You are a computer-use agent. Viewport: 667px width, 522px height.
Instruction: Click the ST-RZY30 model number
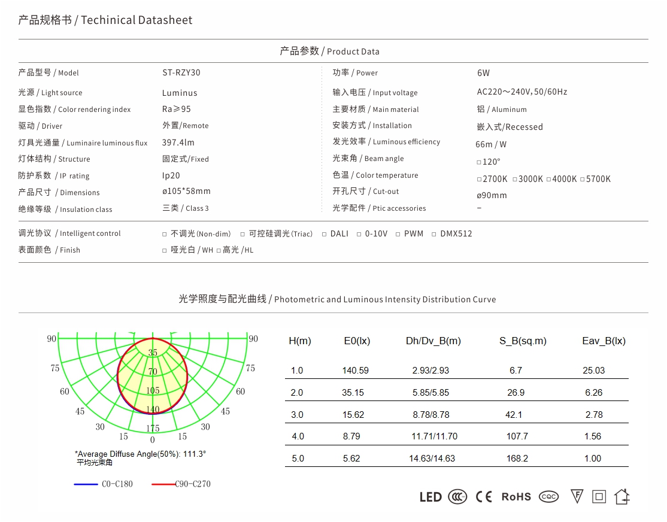coord(181,72)
